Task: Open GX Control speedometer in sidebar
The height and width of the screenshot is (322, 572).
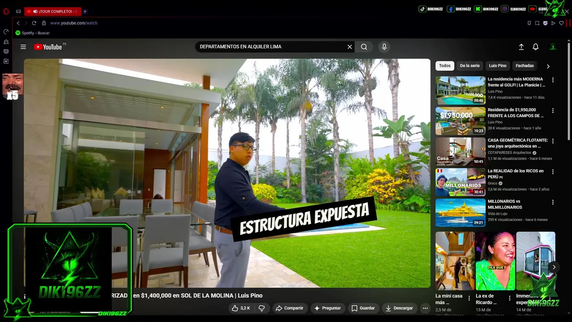Action: (6, 32)
